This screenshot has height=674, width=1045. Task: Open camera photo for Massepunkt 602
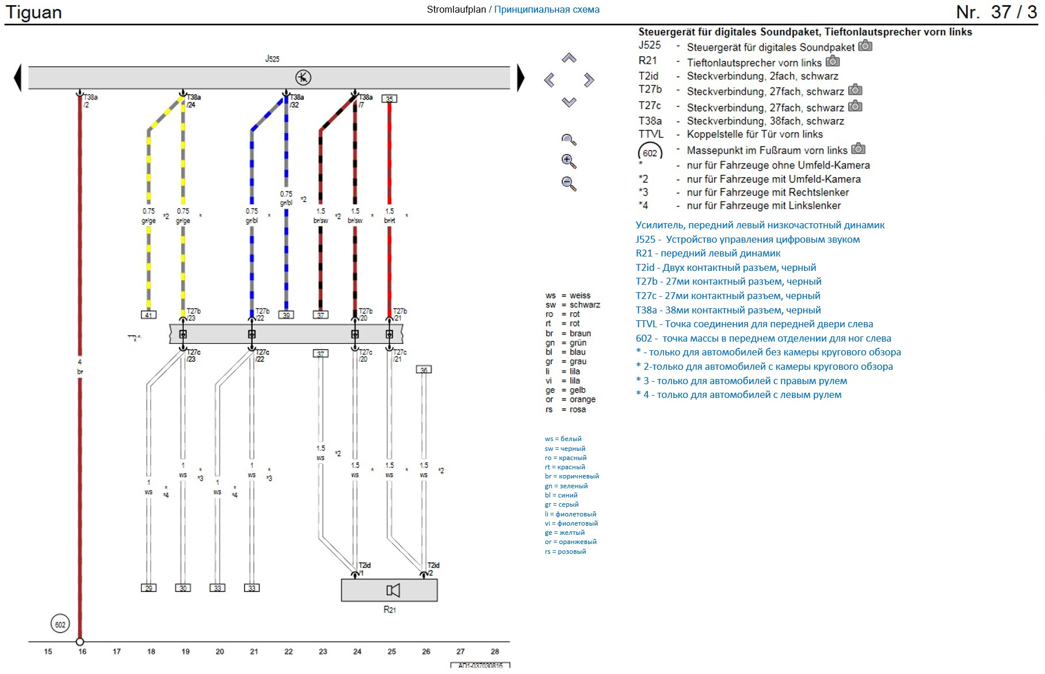[x=858, y=149]
